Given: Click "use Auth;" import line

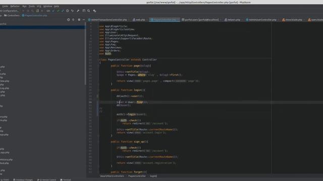Looking at the screenshot, I should coord(105,54).
